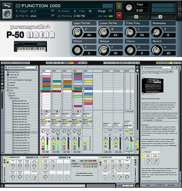182x191 pixels.
Task: Expand the Waveforms folder in browser
Action: [x=6, y=77]
